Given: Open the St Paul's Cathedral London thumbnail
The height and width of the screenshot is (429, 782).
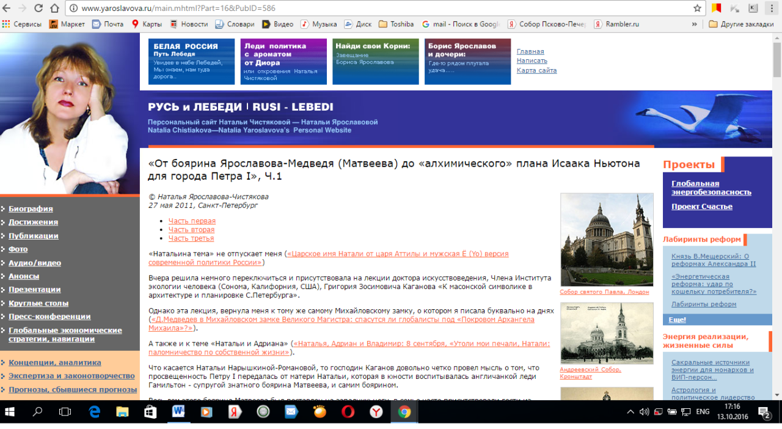Looking at the screenshot, I should pos(607,240).
